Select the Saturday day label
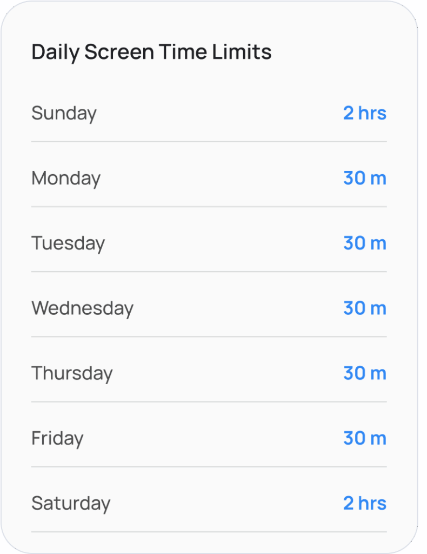This screenshot has width=427, height=554. coord(71,503)
